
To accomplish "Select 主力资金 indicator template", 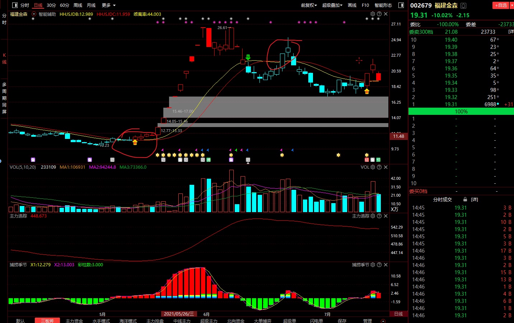I will point(74,321).
